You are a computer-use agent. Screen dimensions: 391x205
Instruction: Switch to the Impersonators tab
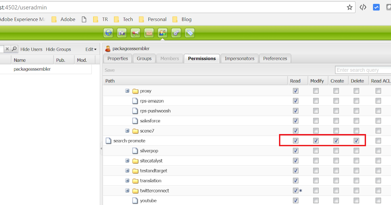tap(239, 59)
